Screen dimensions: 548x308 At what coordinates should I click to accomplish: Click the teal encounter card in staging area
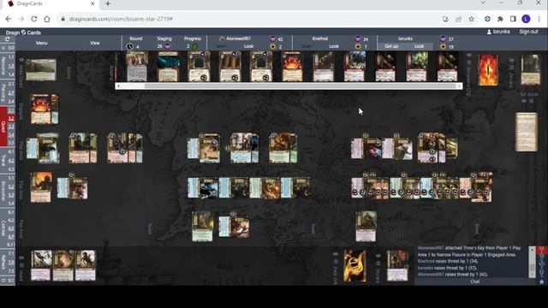pyautogui.click(x=169, y=67)
